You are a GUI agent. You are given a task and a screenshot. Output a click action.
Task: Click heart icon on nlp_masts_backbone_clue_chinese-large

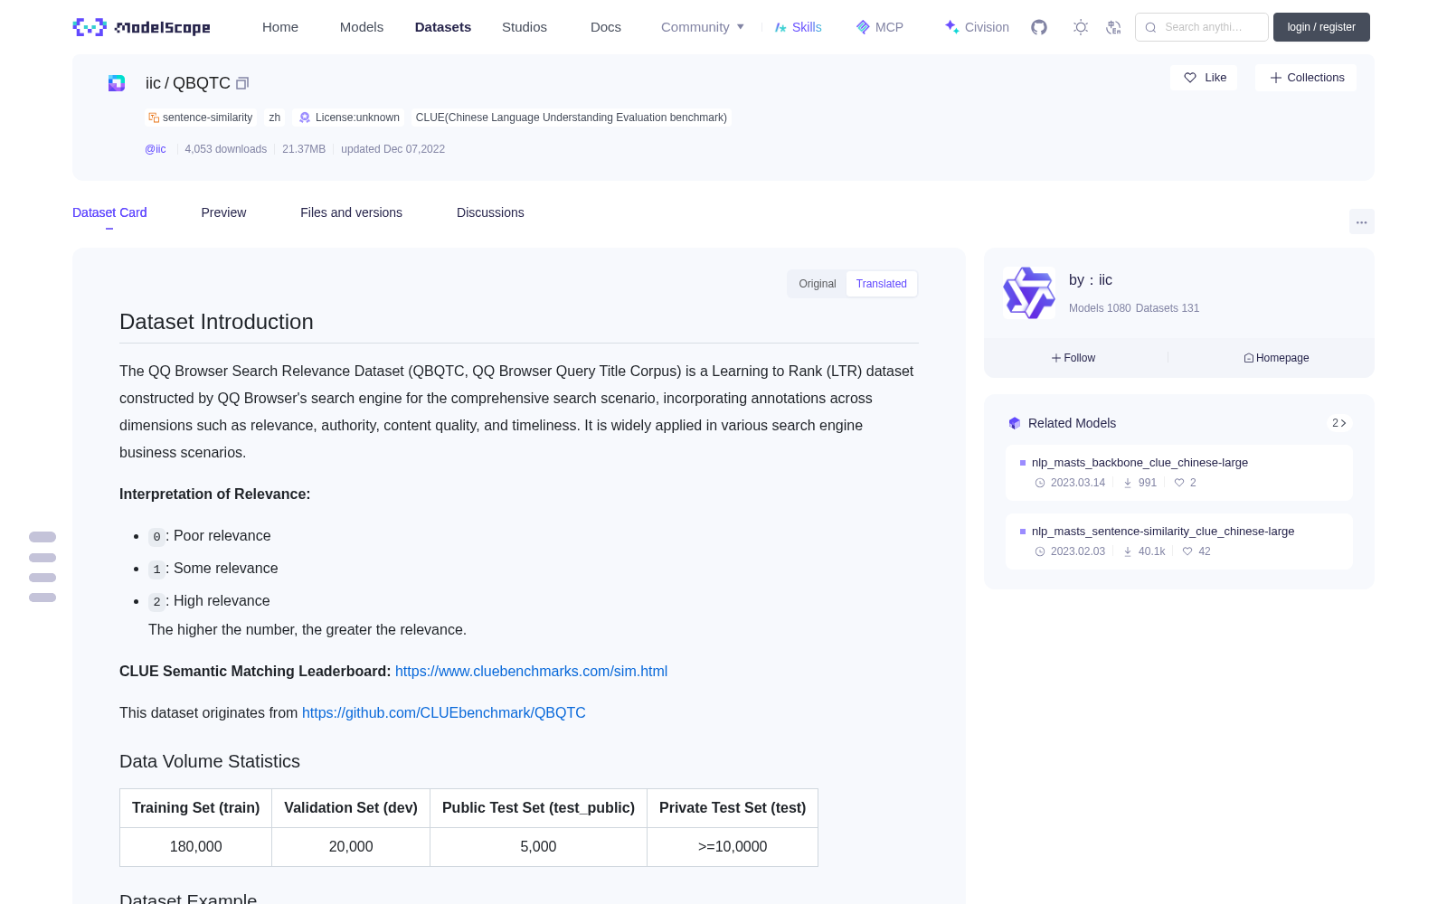[x=1179, y=483]
